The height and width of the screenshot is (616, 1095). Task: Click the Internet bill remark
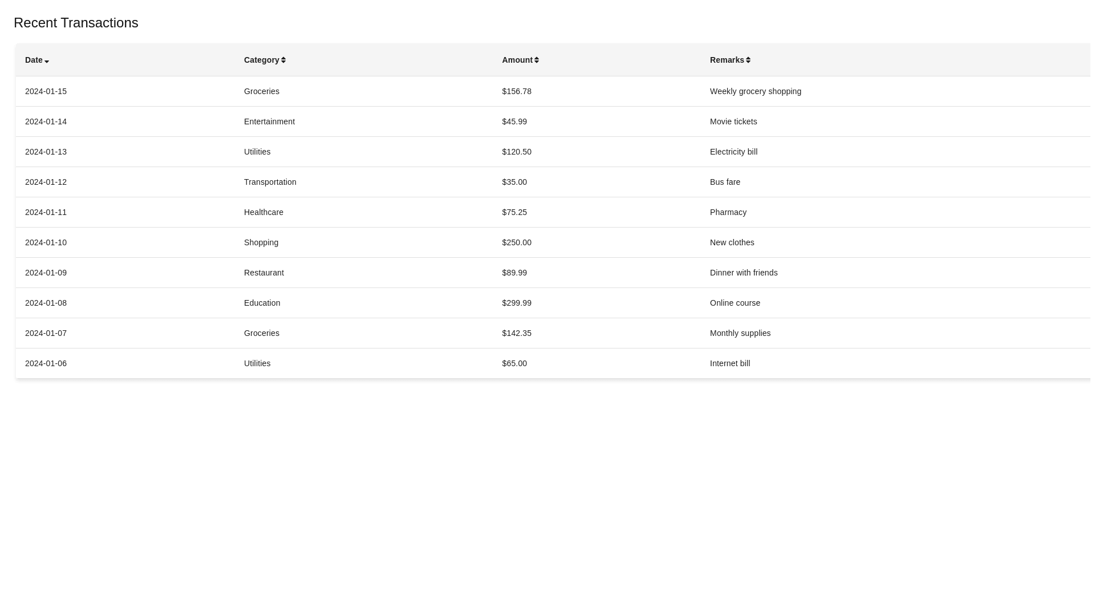[730, 363]
